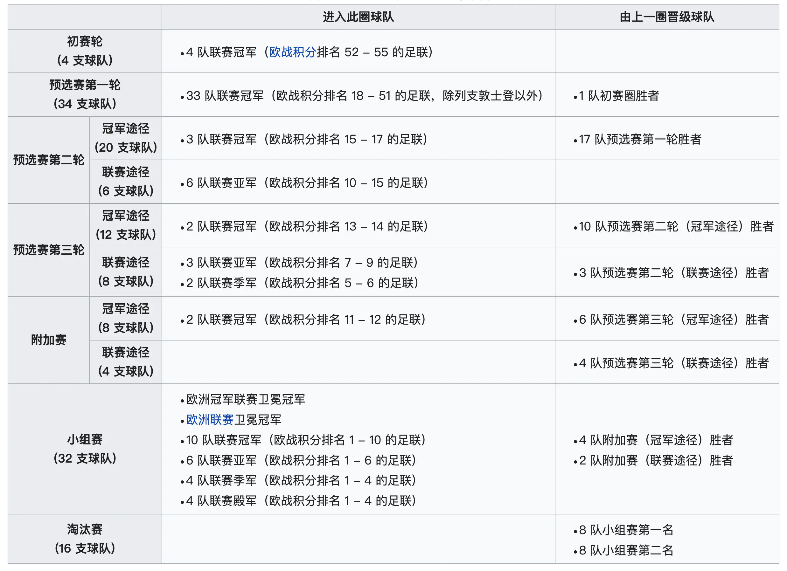The height and width of the screenshot is (571, 787).
Task: Click 2 队联赛冠军 排名 13 – 14 entry
Action: pos(307,226)
